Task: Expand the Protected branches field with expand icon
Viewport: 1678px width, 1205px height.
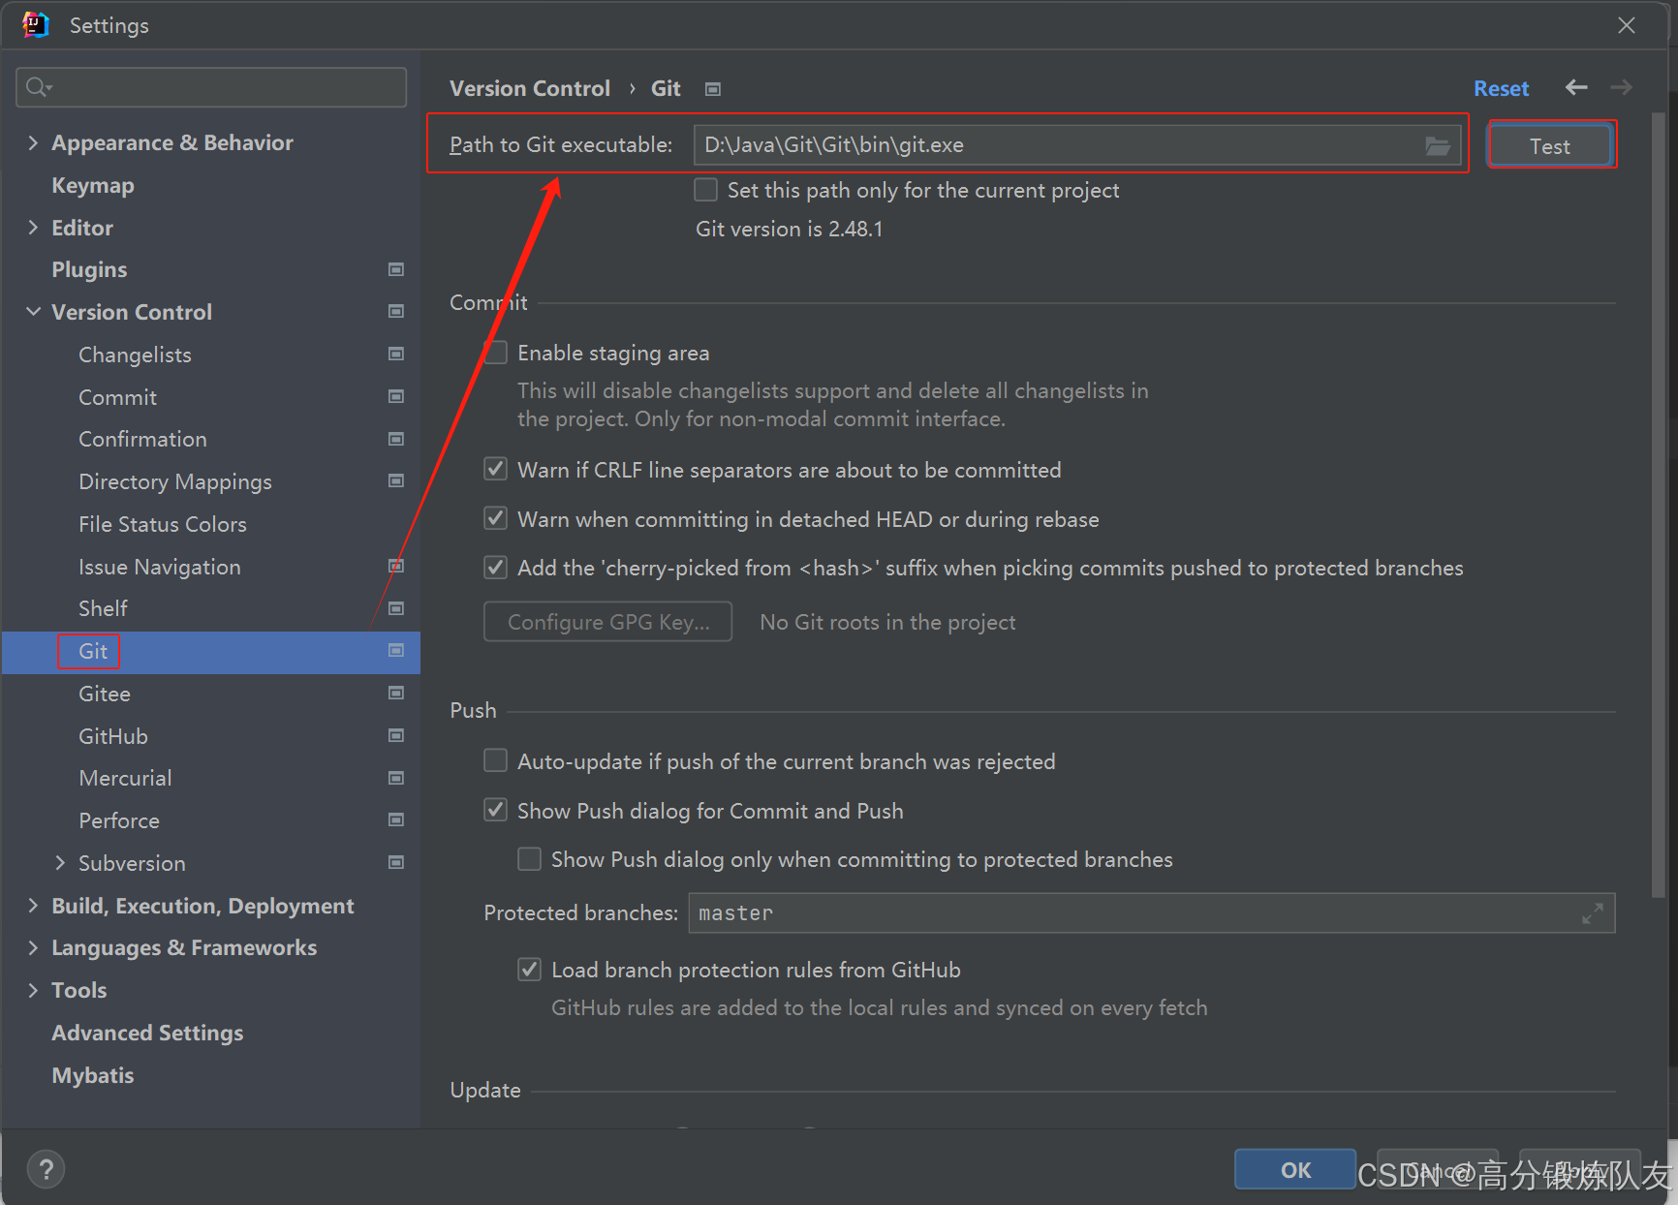Action: point(1593,913)
